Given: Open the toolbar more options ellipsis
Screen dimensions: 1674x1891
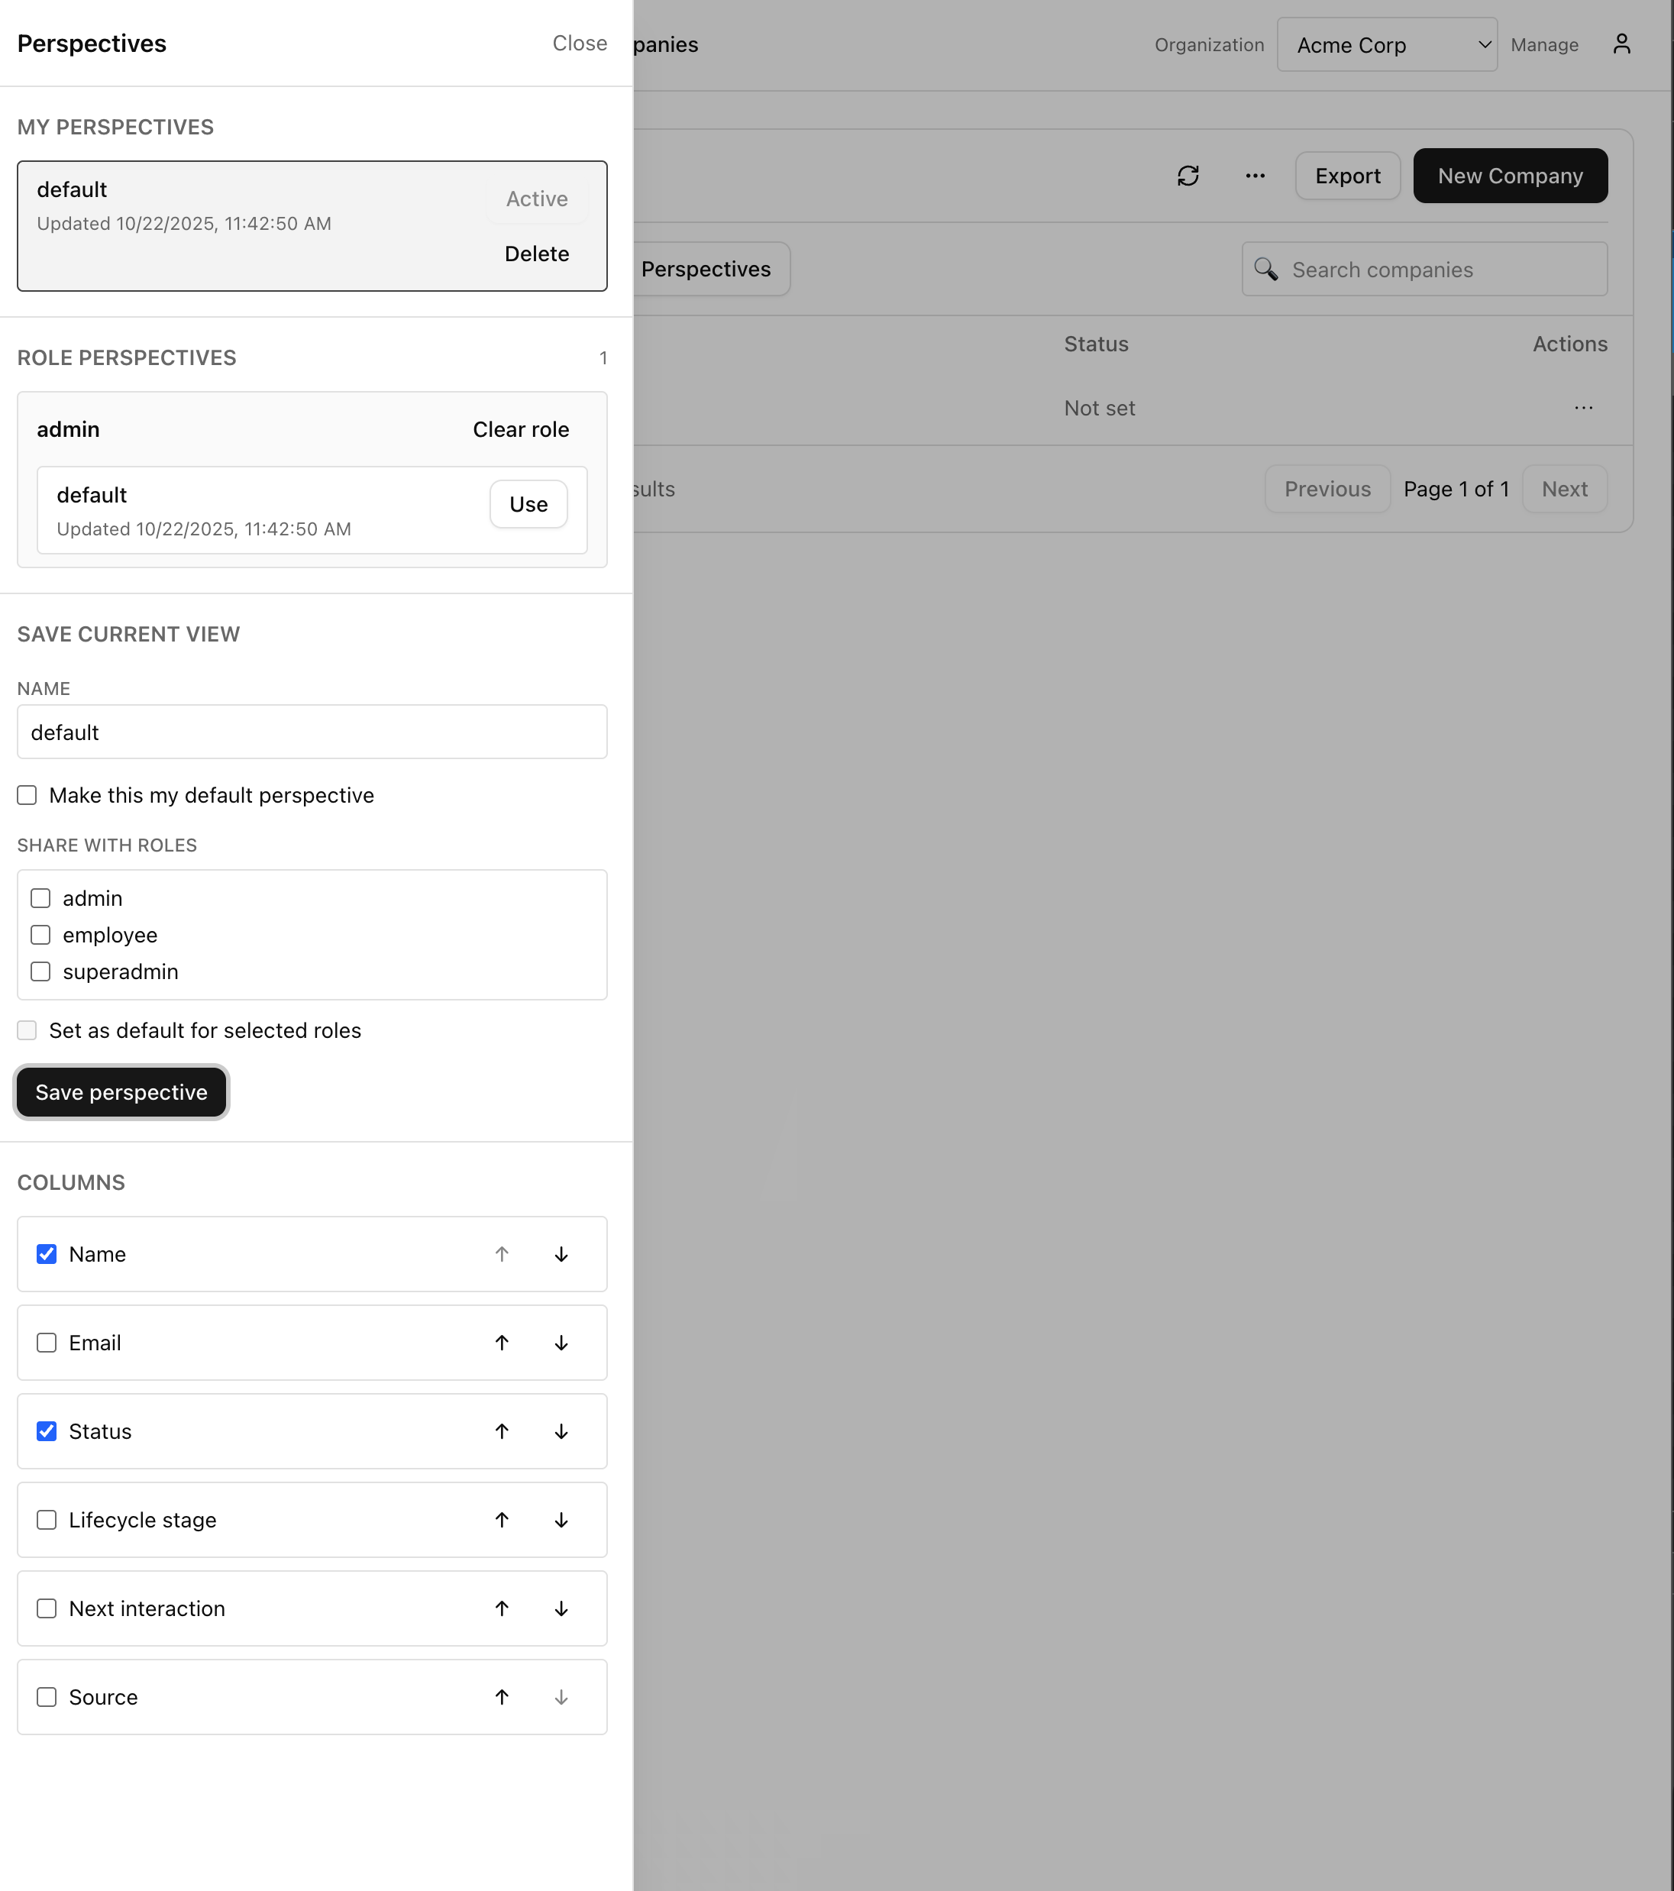Looking at the screenshot, I should [1254, 176].
